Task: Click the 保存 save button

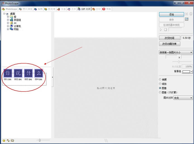Action: [171, 20]
